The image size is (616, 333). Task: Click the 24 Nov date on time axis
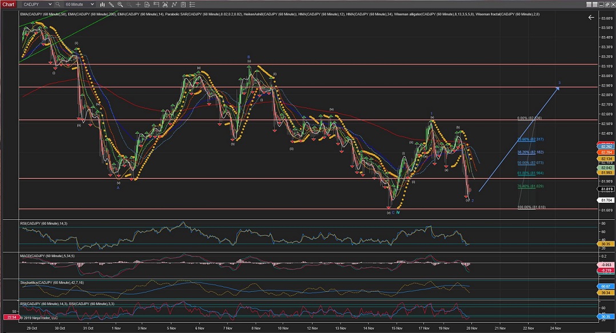pyautogui.click(x=555, y=328)
